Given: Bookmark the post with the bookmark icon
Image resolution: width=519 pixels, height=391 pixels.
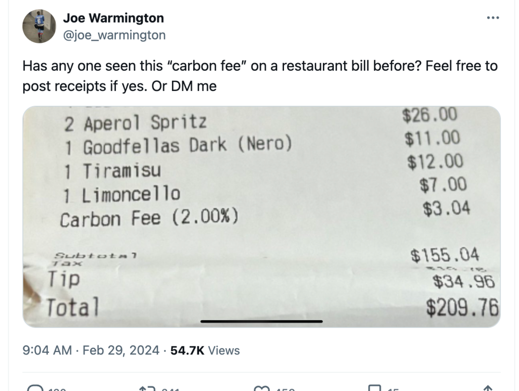Looking at the screenshot, I should click(x=375, y=388).
